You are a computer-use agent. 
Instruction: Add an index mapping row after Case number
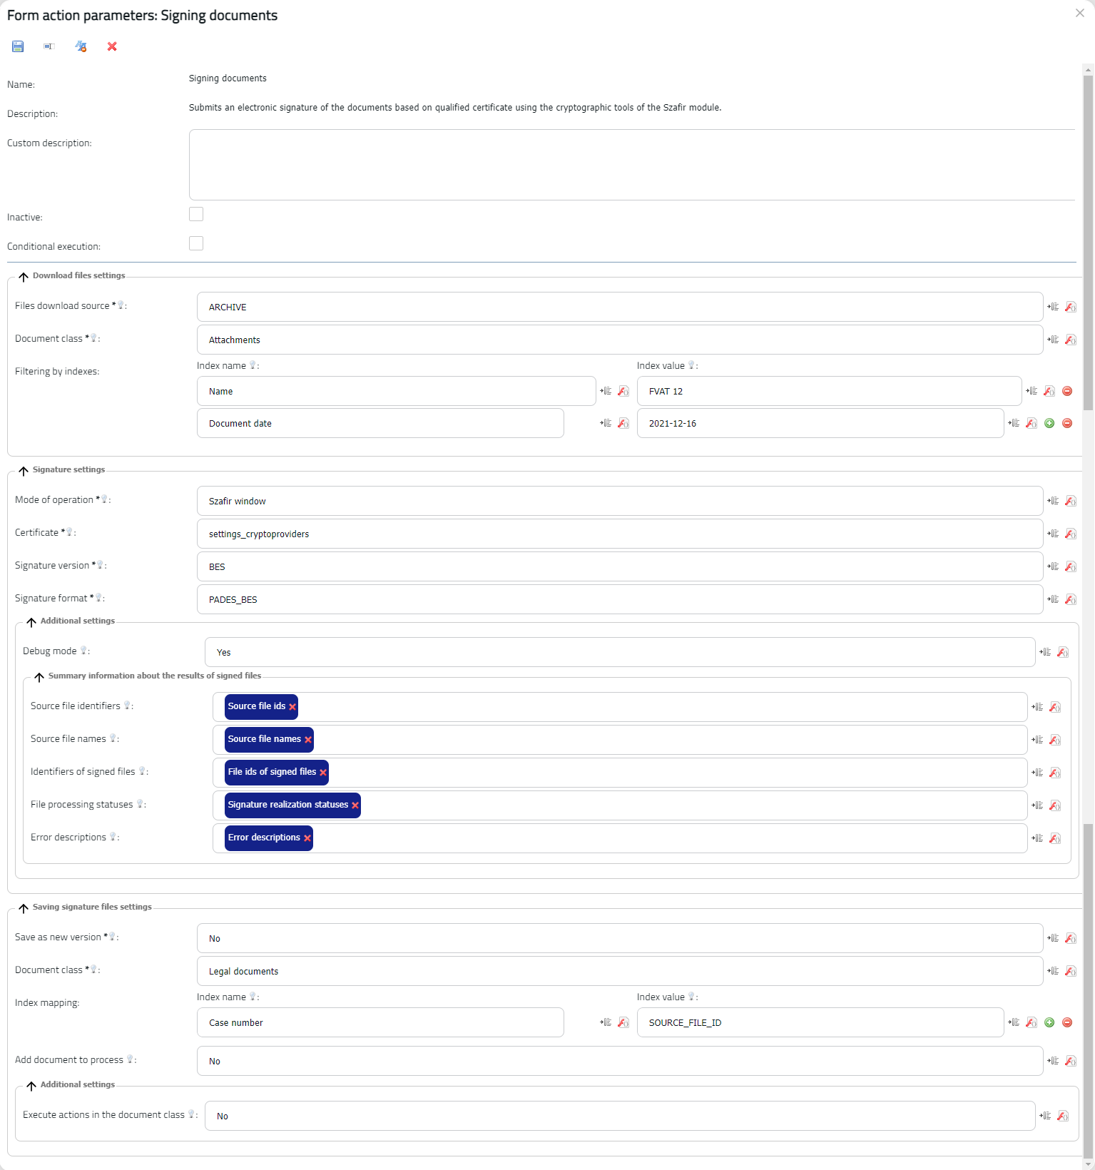[x=1049, y=1022]
